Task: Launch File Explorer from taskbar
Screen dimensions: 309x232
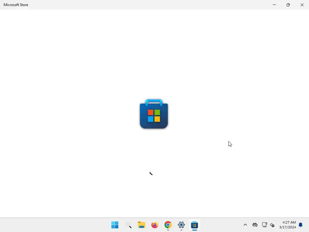Action: coord(141,225)
